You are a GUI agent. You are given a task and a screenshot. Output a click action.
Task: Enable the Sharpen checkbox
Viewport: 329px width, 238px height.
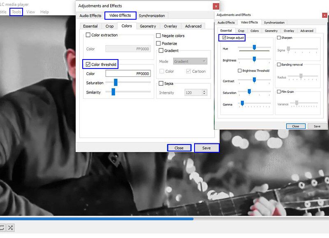[279, 38]
